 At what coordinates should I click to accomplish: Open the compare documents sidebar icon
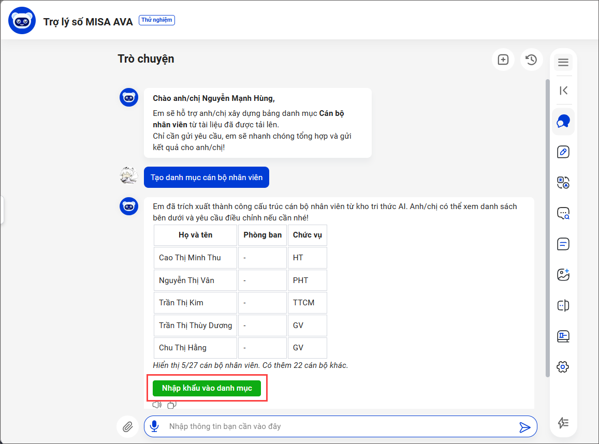(563, 305)
